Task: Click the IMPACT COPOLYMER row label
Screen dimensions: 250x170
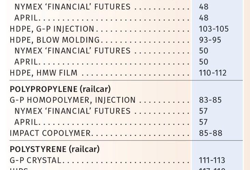Action: (x=50, y=133)
